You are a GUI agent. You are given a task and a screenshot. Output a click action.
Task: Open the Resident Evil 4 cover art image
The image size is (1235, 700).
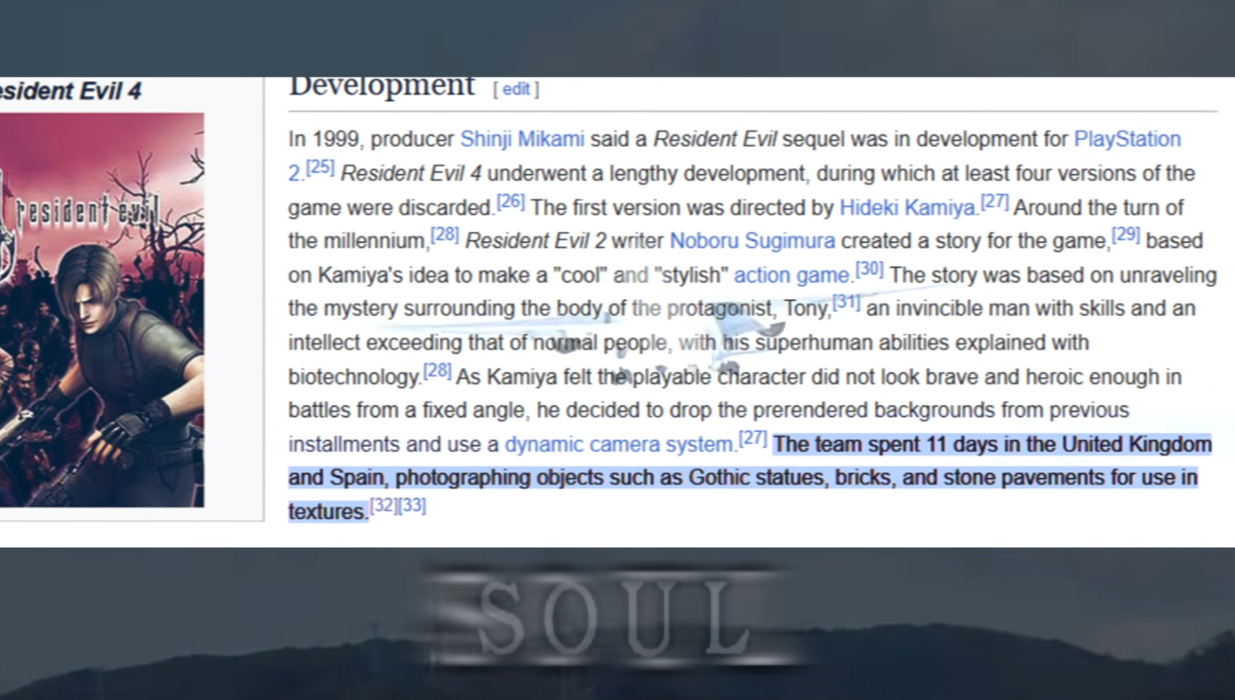point(102,310)
